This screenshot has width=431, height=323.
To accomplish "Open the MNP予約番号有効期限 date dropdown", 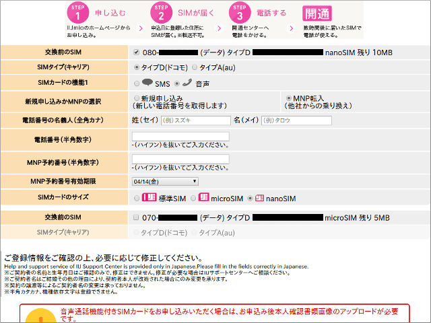I will tap(165, 181).
